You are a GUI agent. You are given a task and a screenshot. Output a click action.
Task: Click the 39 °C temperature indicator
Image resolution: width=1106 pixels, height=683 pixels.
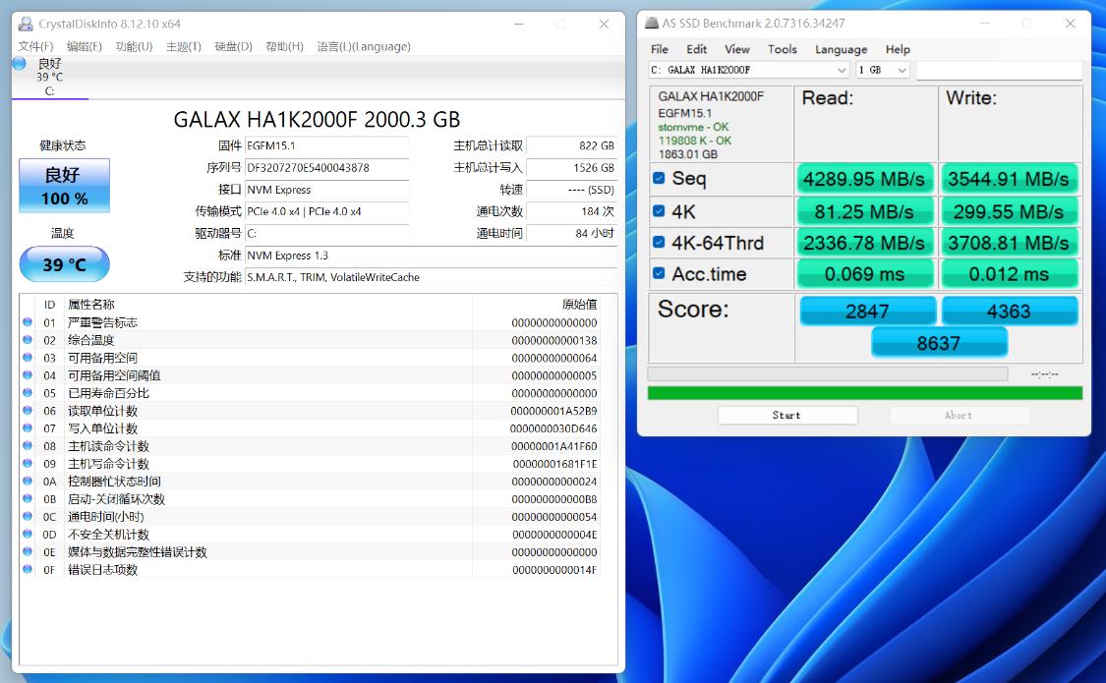tap(64, 264)
